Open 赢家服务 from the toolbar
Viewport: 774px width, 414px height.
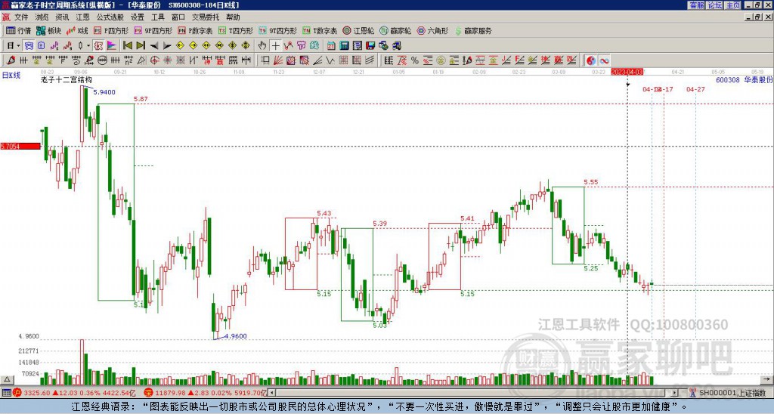pos(473,30)
